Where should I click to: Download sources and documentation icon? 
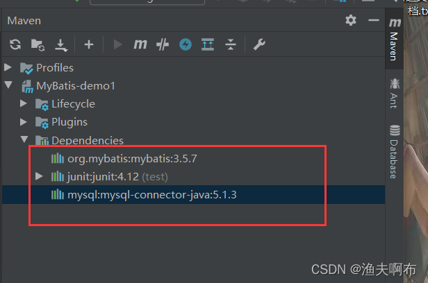pos(61,45)
